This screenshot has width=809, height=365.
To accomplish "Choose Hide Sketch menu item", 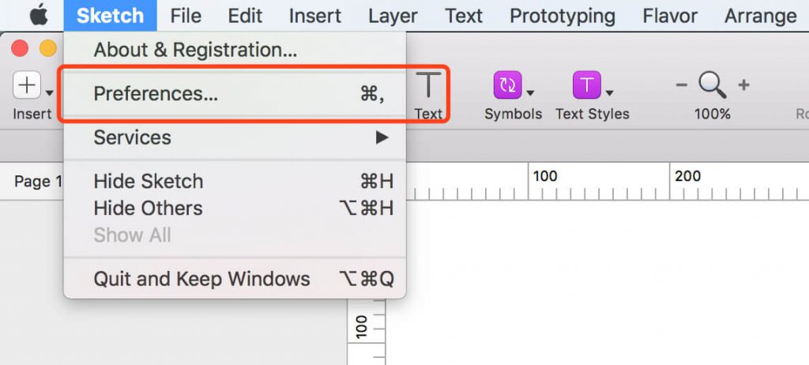I will coord(149,182).
